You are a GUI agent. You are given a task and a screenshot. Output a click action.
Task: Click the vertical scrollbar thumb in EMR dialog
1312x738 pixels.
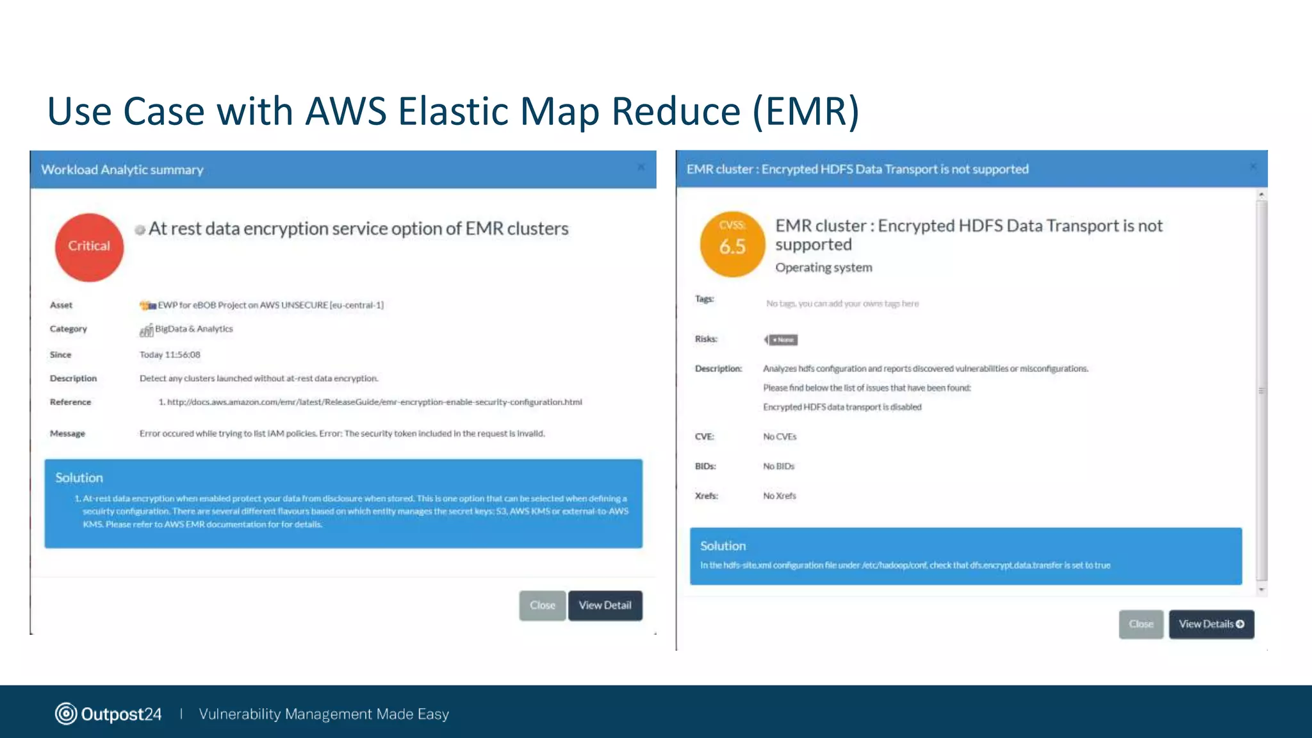tap(1261, 390)
